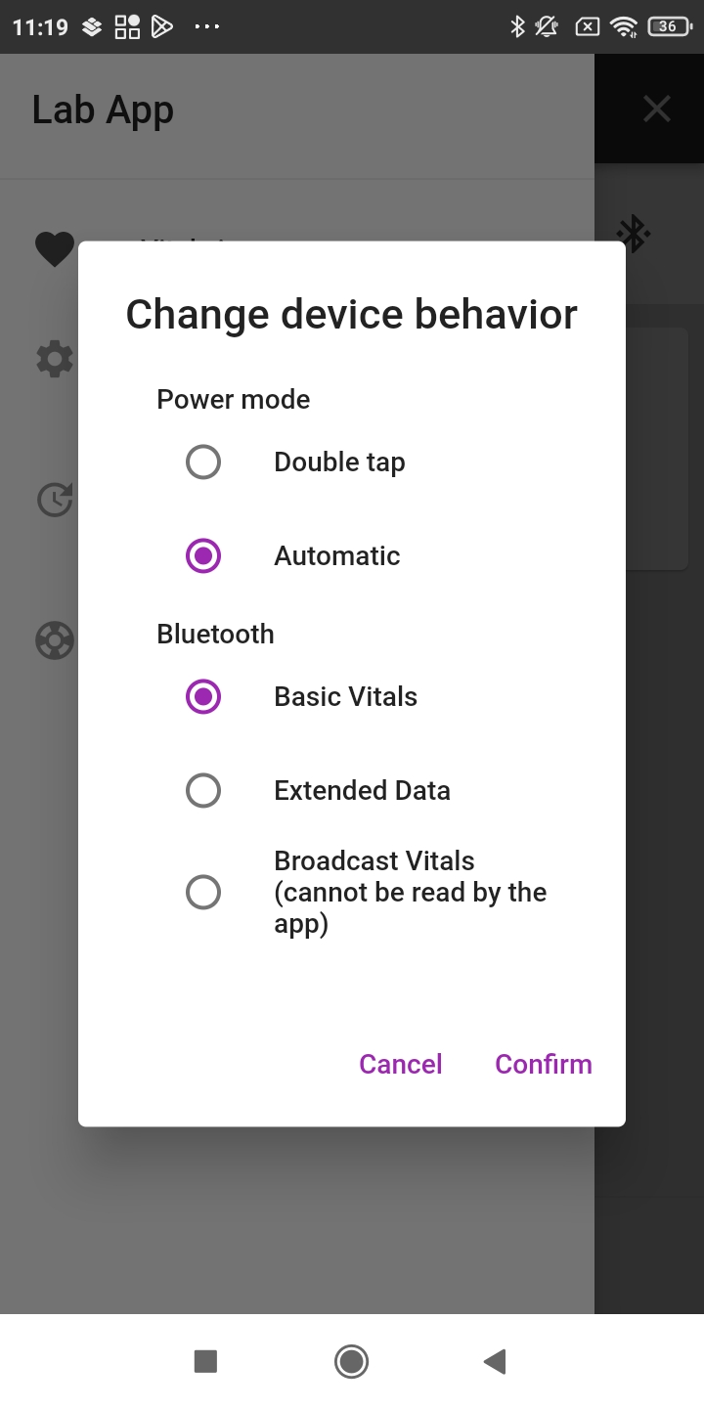Select the Double tap power mode radio
Viewport: 704px width, 1408px height.
(x=203, y=462)
